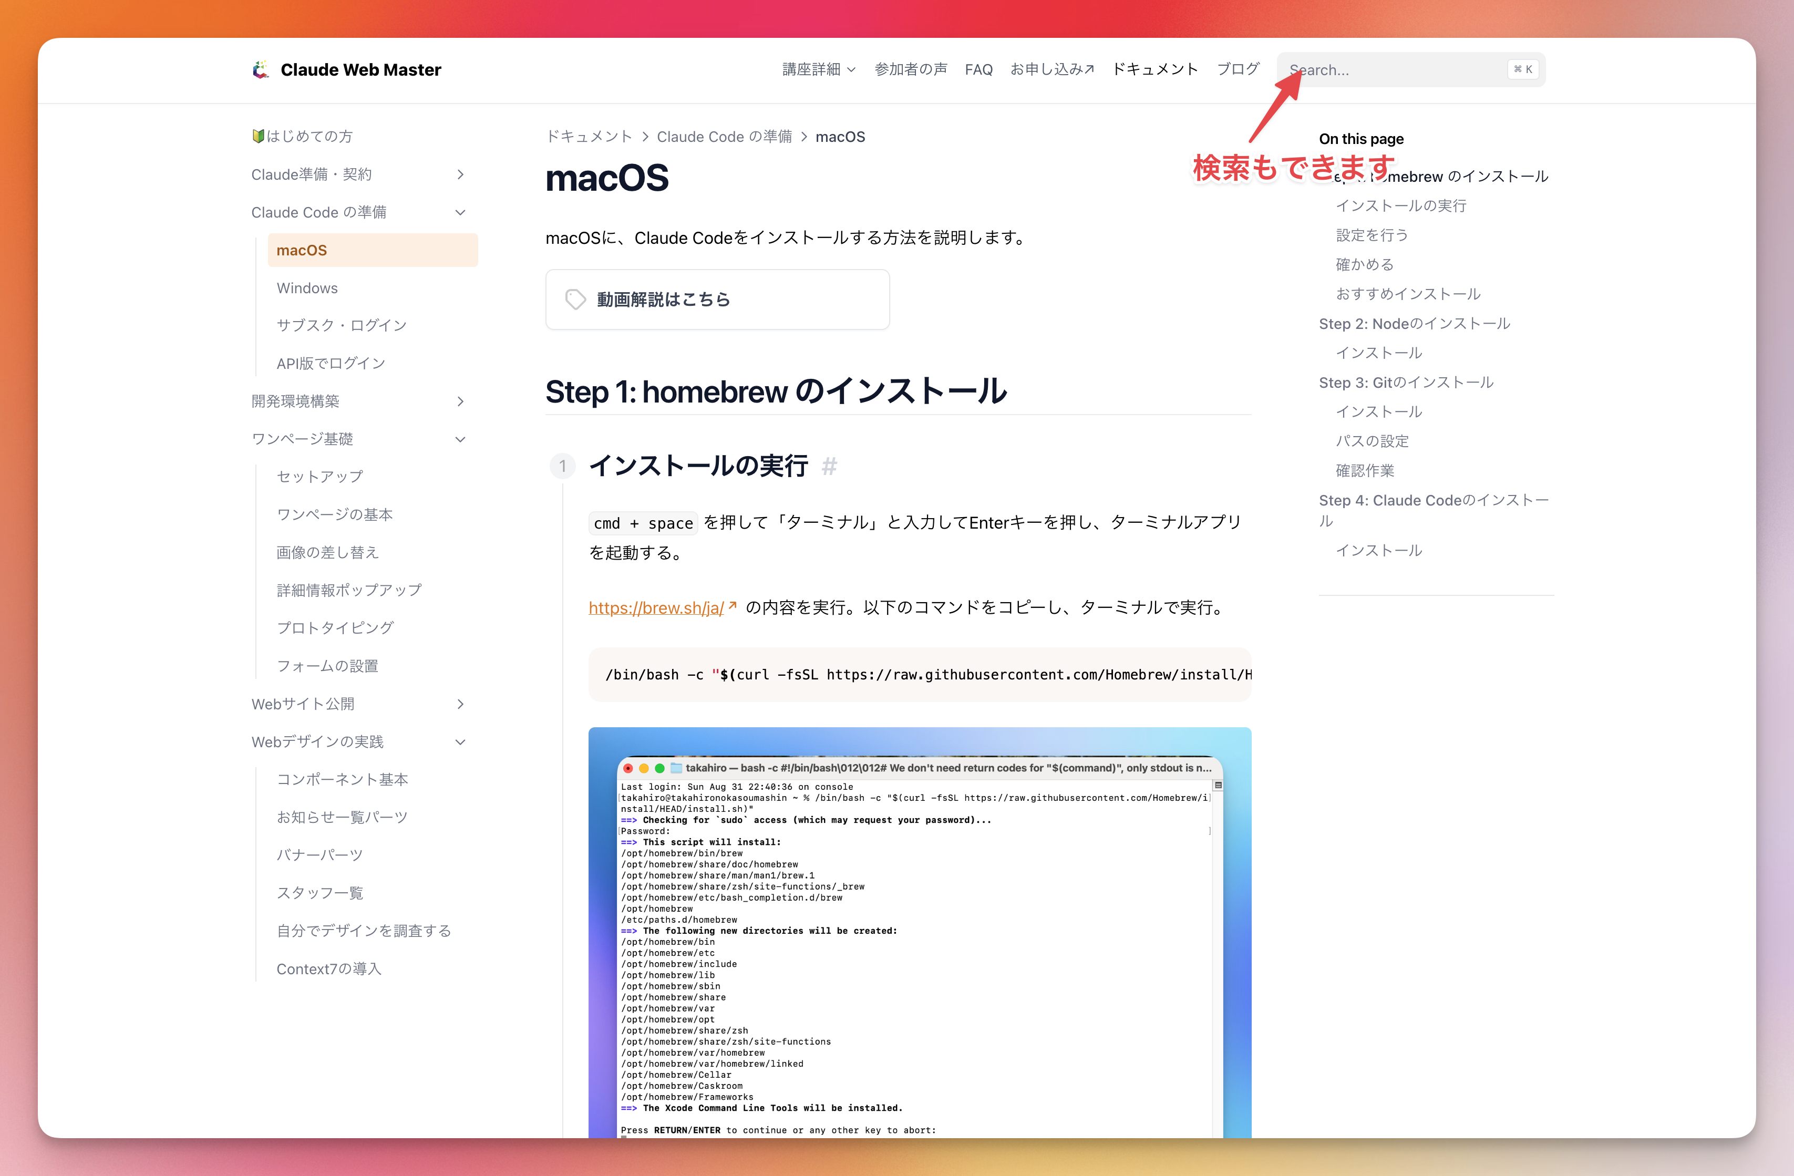The width and height of the screenshot is (1794, 1176).
Task: Open the https://brew.sh/ja/ link
Action: (656, 607)
